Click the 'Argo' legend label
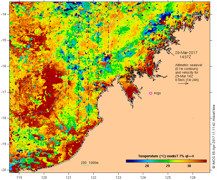This screenshot has height=180, width=217. [x=157, y=93]
